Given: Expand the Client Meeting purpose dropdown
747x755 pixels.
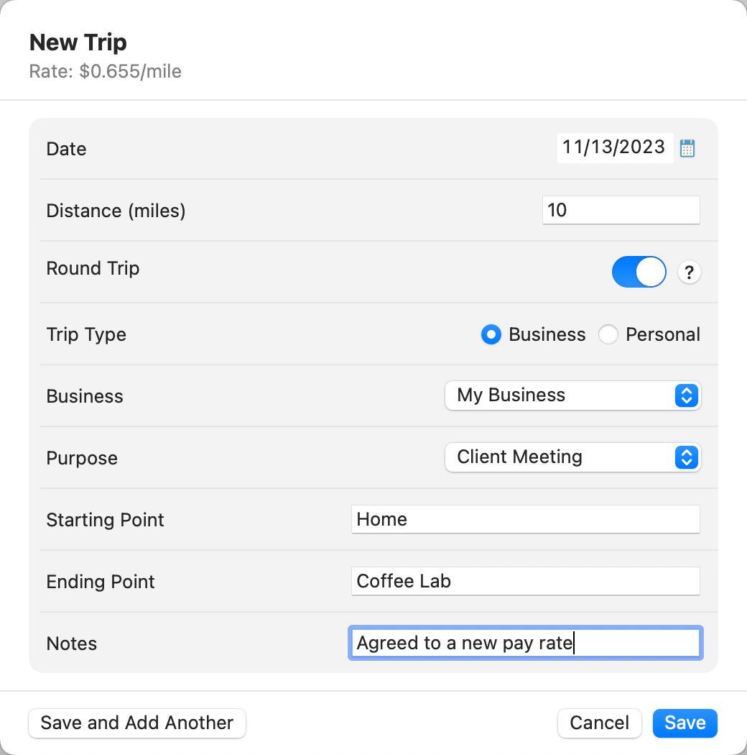Looking at the screenshot, I should pos(572,457).
